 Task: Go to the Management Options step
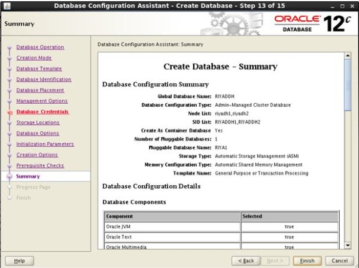pyautogui.click(x=42, y=101)
